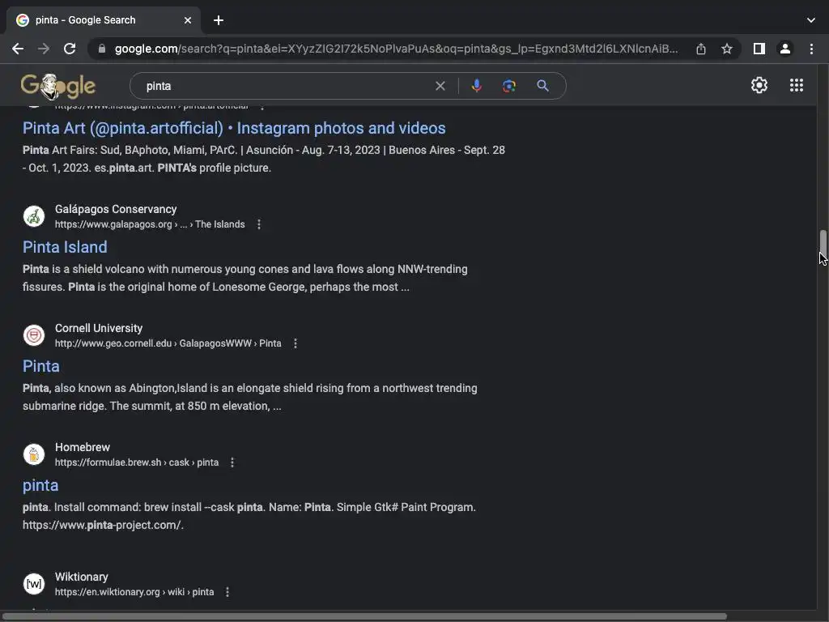Click the forward navigation arrow
Screen dimensions: 829x622
(44, 49)
